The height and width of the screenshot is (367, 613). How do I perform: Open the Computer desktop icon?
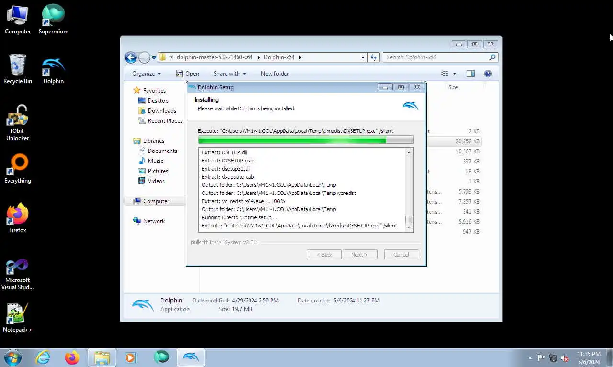point(18,20)
